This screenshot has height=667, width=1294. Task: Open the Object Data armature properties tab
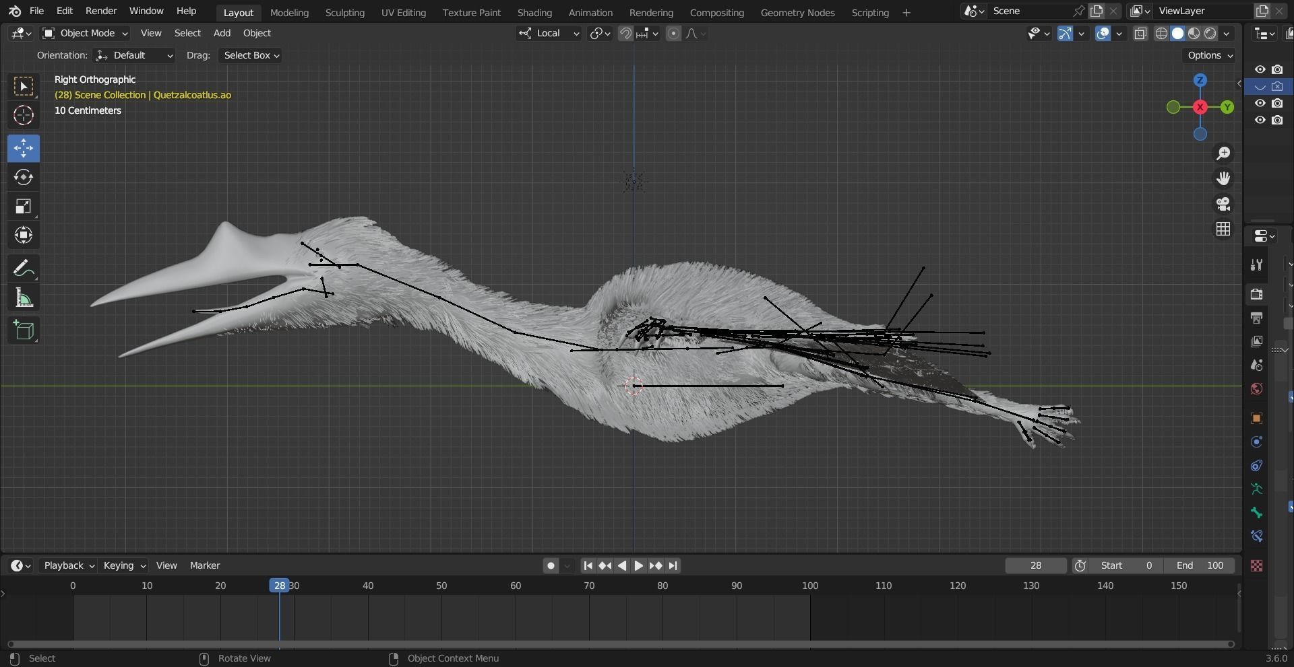pos(1256,489)
